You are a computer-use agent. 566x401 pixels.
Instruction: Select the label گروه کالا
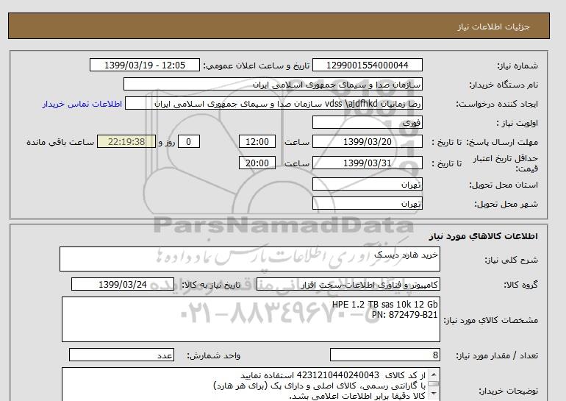tap(521, 285)
